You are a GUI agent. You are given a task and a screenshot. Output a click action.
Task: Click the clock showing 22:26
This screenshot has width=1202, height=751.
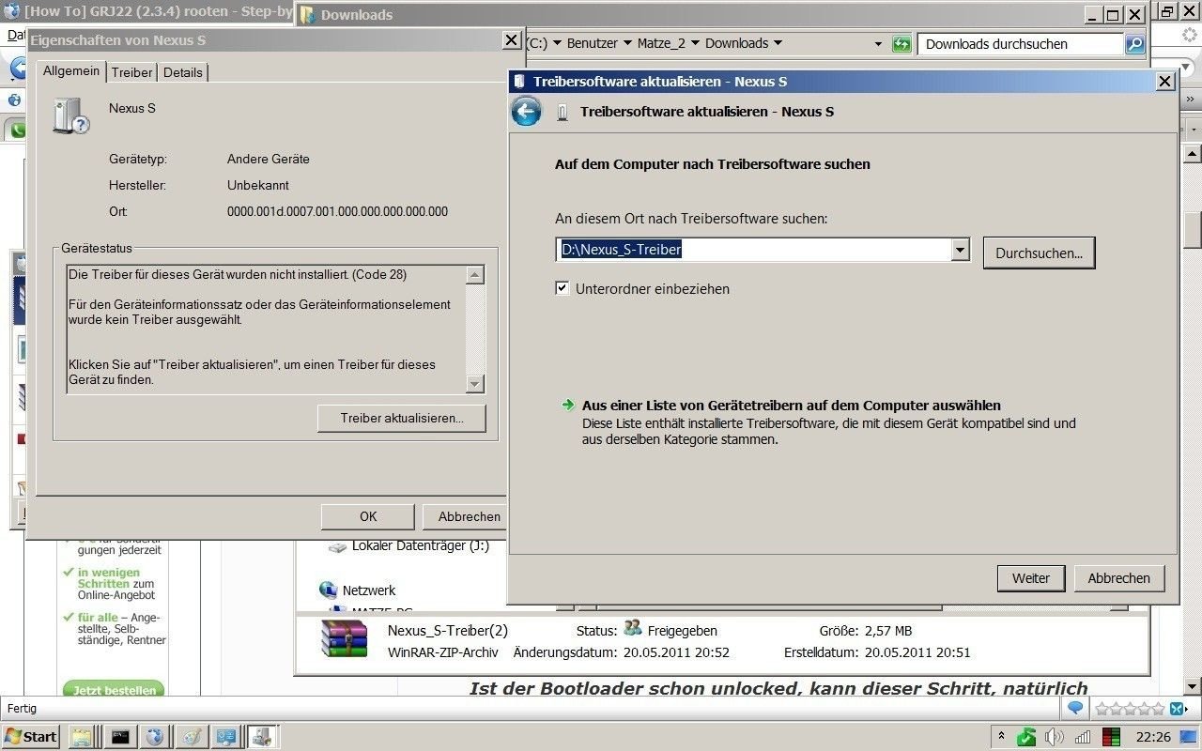1152,737
